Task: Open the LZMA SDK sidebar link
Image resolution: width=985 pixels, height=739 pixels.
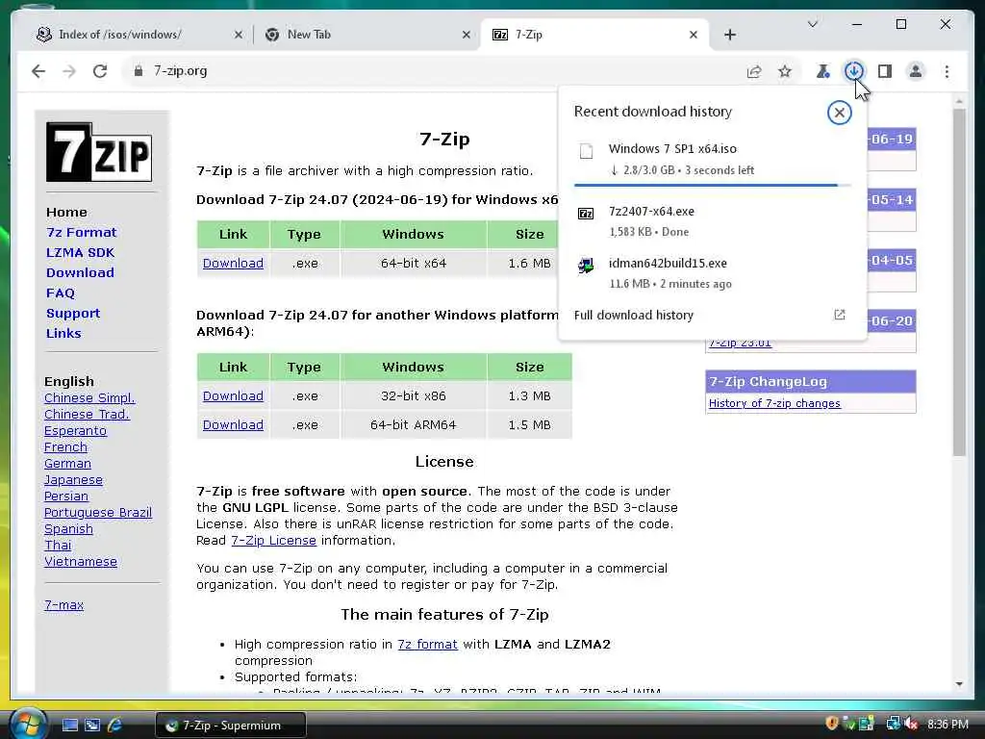Action: [81, 253]
